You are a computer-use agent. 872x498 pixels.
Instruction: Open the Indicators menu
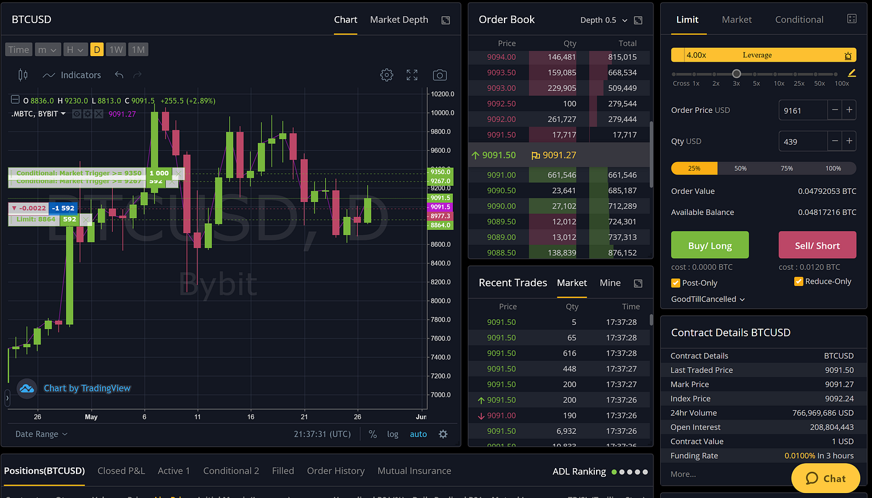pos(72,75)
